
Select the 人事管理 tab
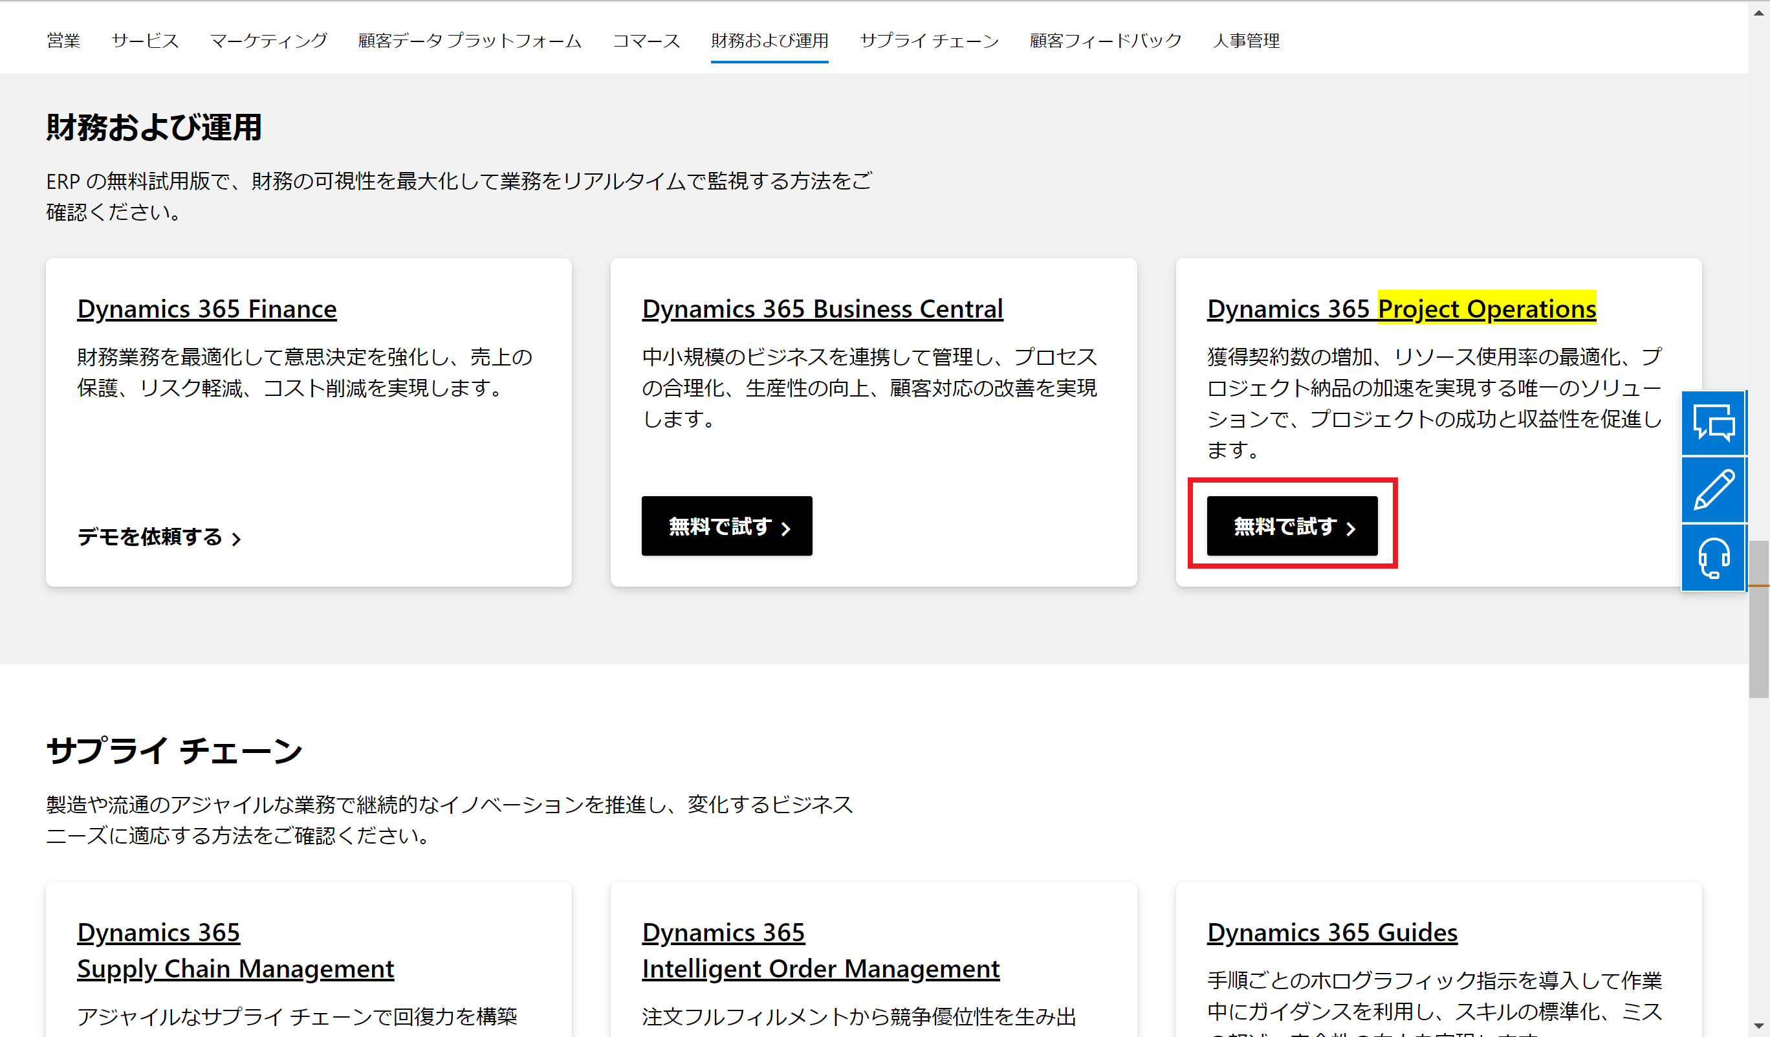click(x=1246, y=41)
